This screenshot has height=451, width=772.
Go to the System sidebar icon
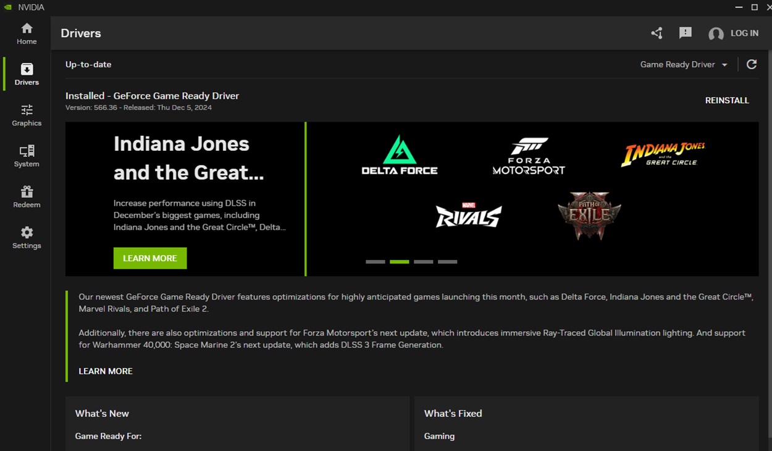(x=27, y=156)
